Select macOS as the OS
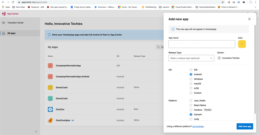The height and width of the screenshot is (135, 259). click(x=191, y=84)
